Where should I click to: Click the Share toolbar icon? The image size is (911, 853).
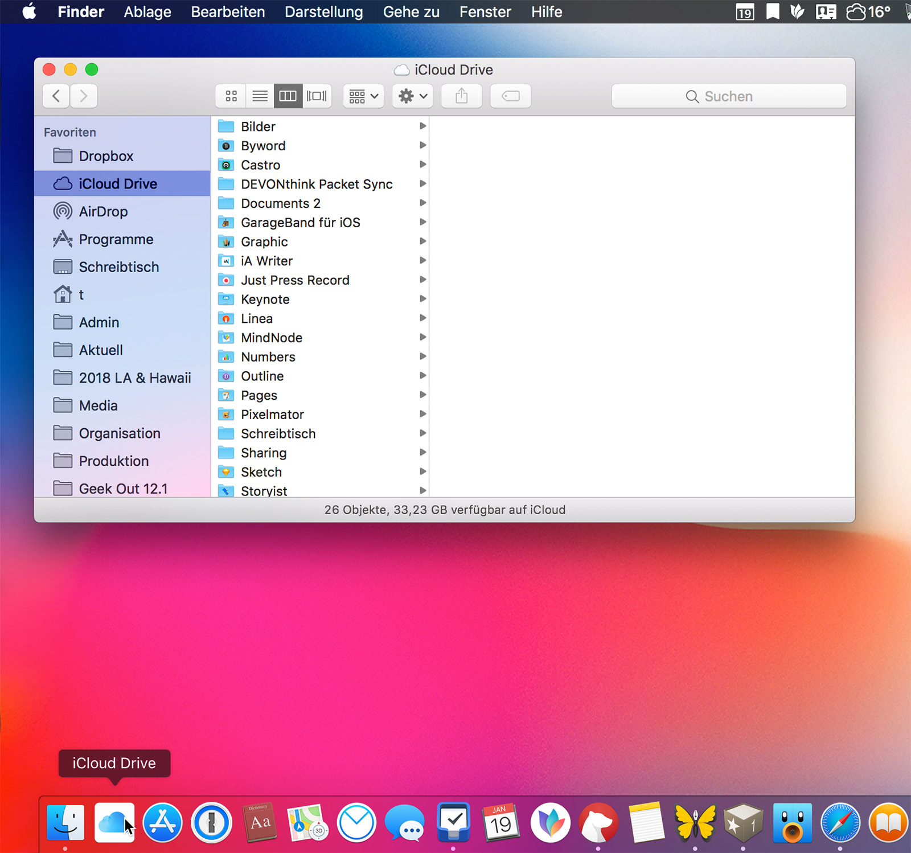(x=461, y=96)
